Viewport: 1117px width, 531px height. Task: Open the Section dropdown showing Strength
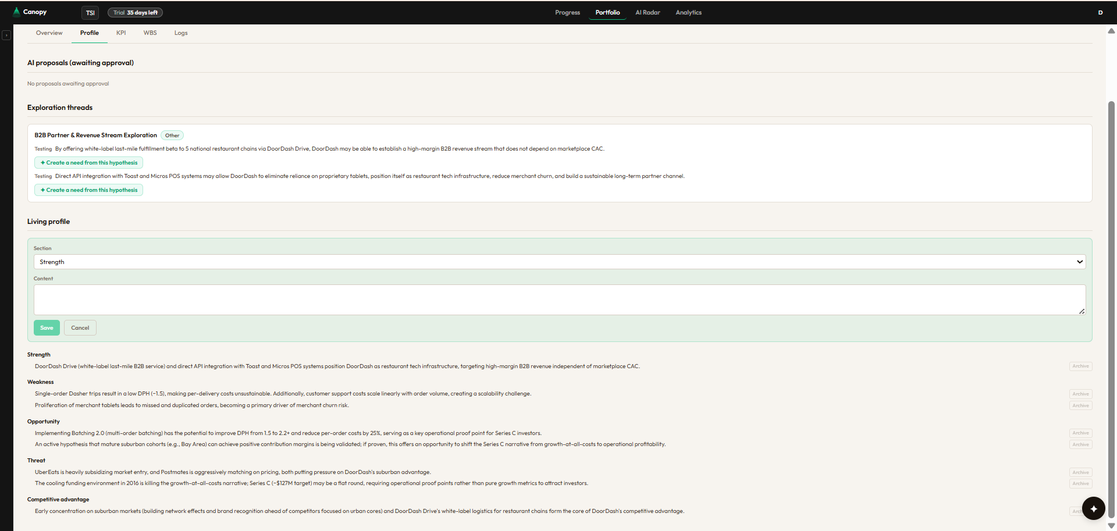[x=560, y=262]
